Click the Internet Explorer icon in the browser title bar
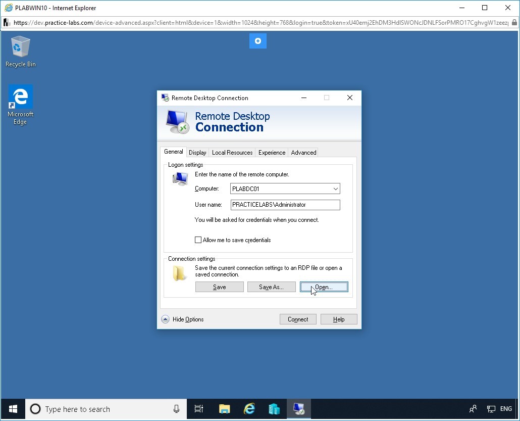Viewport: 520px width, 421px height. [x=8, y=8]
